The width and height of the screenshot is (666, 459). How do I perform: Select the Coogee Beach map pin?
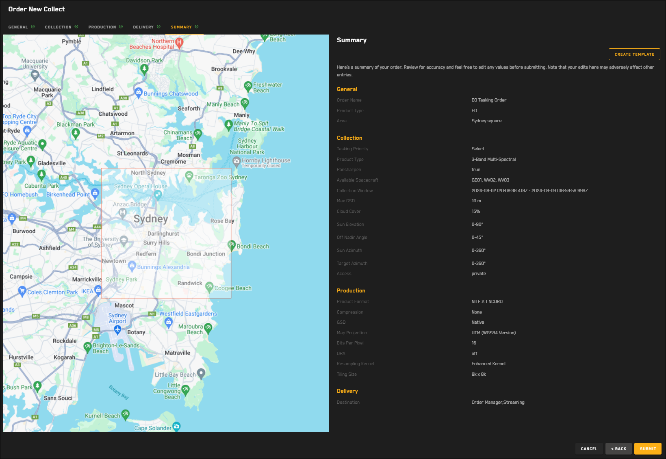click(x=209, y=287)
